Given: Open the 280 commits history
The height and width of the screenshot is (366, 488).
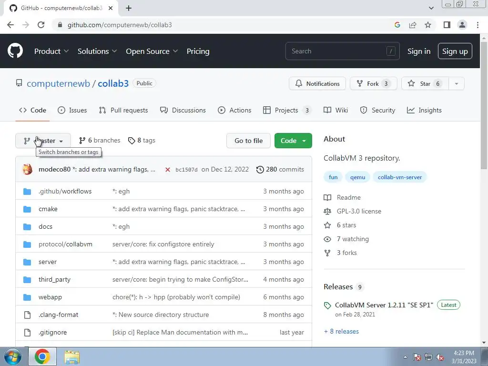Looking at the screenshot, I should (280, 169).
